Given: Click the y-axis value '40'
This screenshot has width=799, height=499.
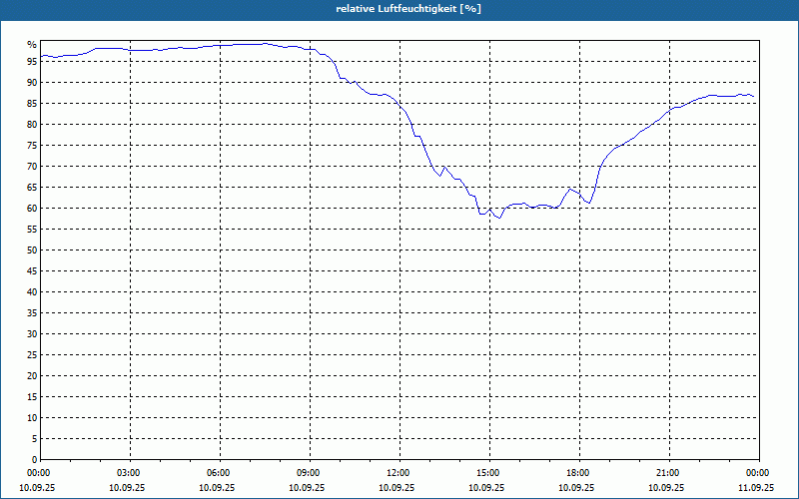Looking at the screenshot, I should point(32,292).
